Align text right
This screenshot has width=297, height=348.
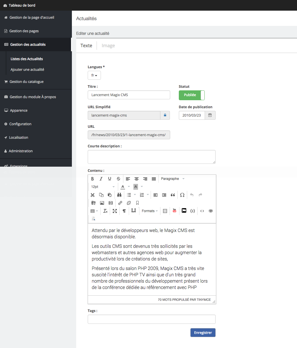pyautogui.click(x=145, y=179)
